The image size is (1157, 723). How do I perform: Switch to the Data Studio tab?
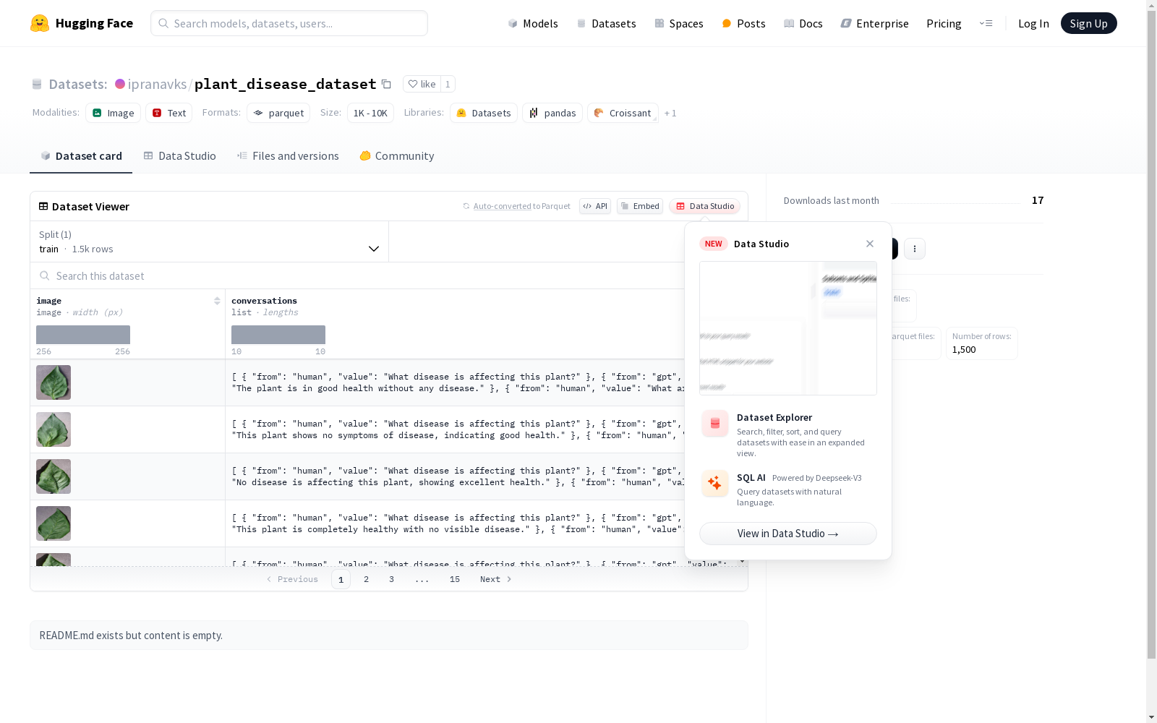tap(179, 156)
